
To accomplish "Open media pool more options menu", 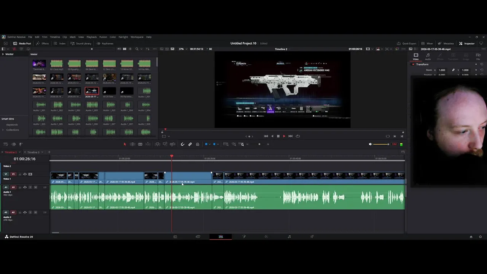I will pos(154,49).
